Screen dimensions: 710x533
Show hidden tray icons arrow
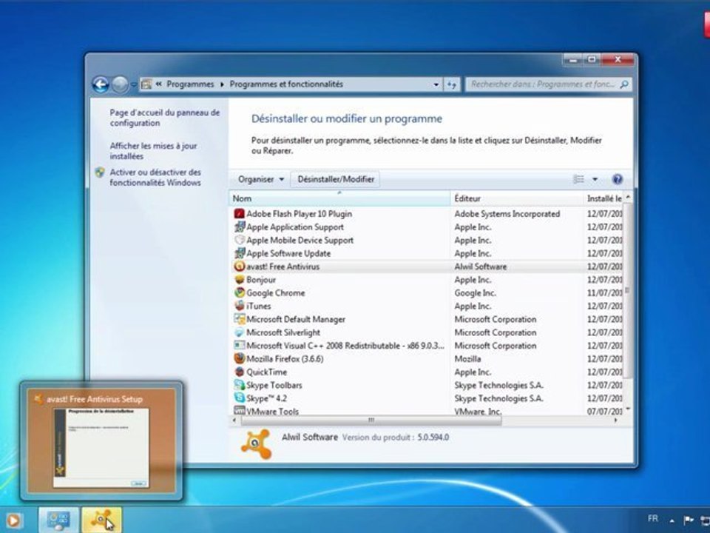tap(672, 520)
